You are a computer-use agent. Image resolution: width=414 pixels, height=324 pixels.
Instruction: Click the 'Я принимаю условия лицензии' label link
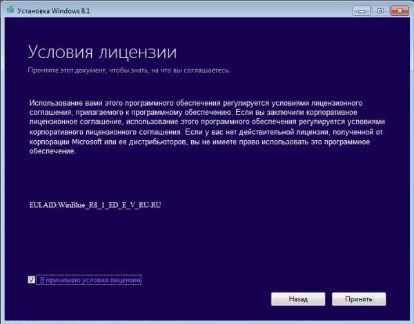tap(90, 280)
